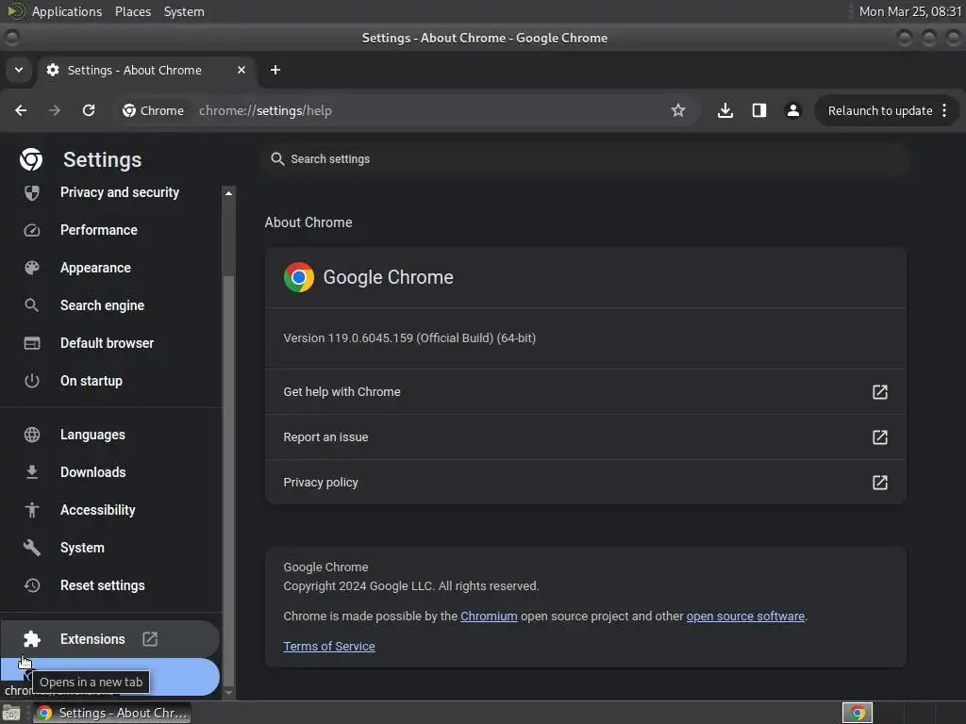Open Get help with Chrome

point(585,392)
